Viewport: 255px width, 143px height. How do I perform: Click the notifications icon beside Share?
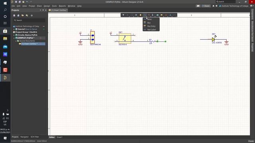tap(198, 6)
